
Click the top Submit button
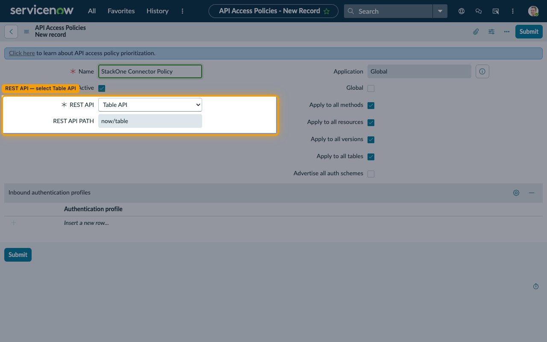click(x=529, y=32)
